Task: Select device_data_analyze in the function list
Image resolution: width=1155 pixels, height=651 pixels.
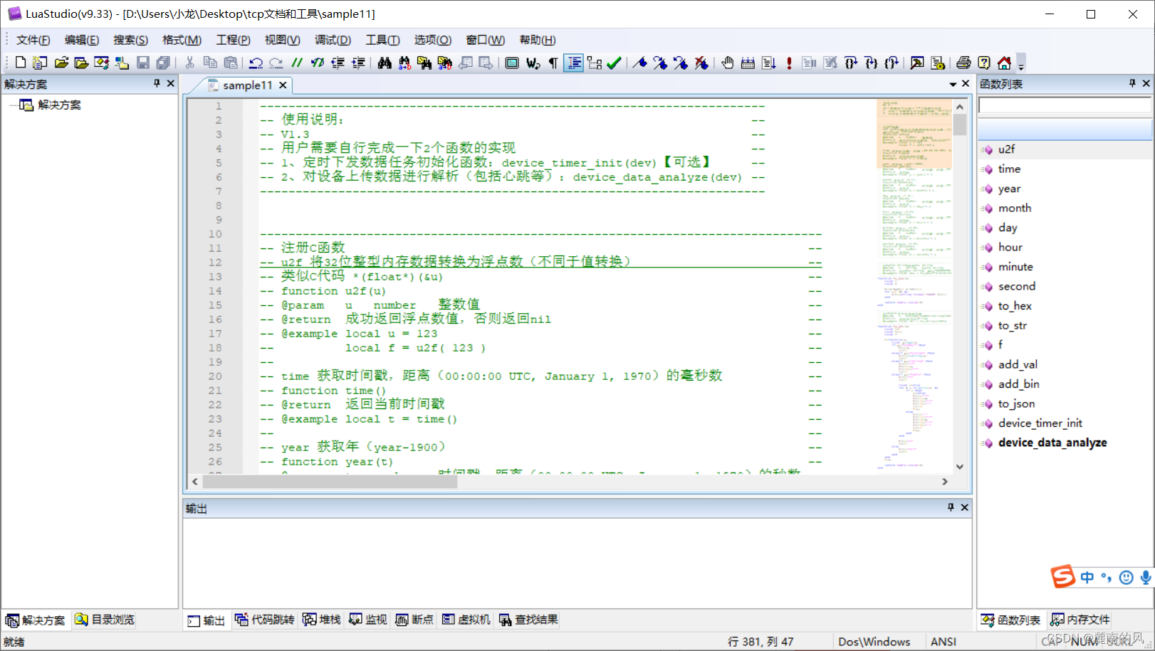Action: pyautogui.click(x=1052, y=442)
